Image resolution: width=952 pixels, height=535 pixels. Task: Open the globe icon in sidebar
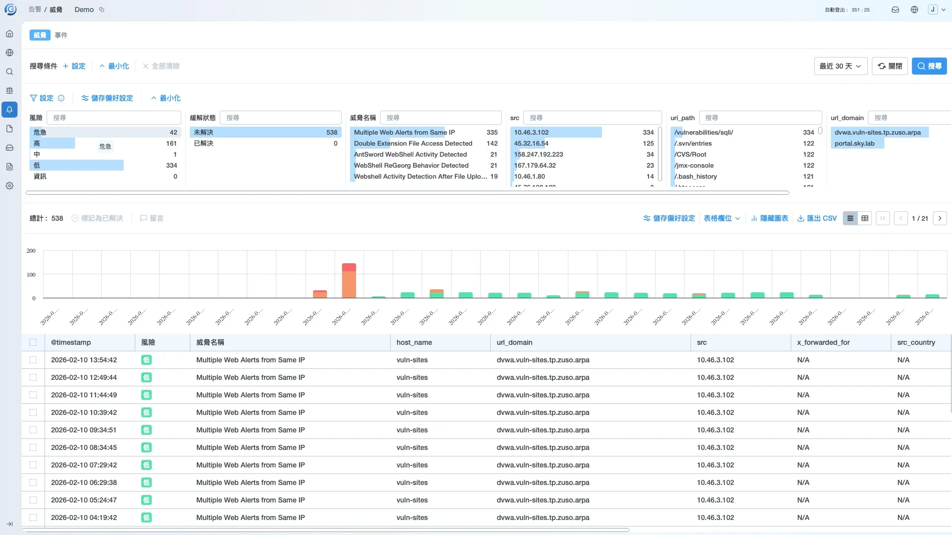10,53
